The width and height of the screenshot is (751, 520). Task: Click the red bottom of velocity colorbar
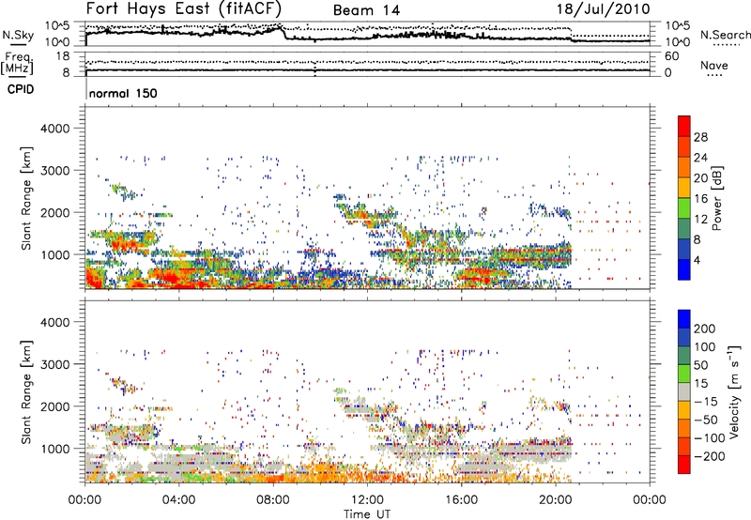(684, 465)
